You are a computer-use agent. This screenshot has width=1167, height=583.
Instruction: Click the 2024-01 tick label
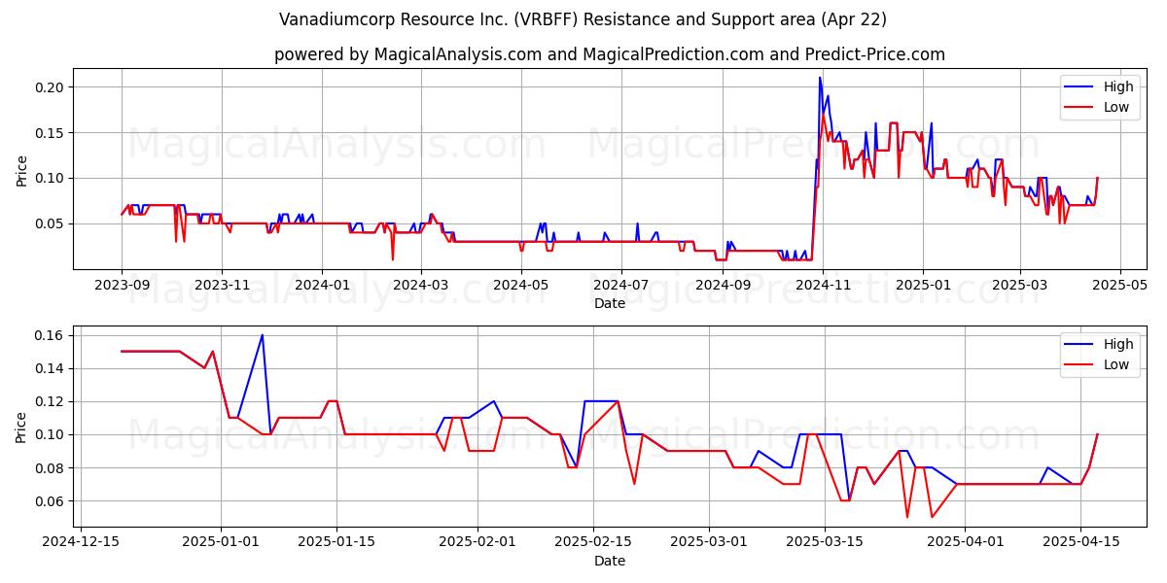321,285
